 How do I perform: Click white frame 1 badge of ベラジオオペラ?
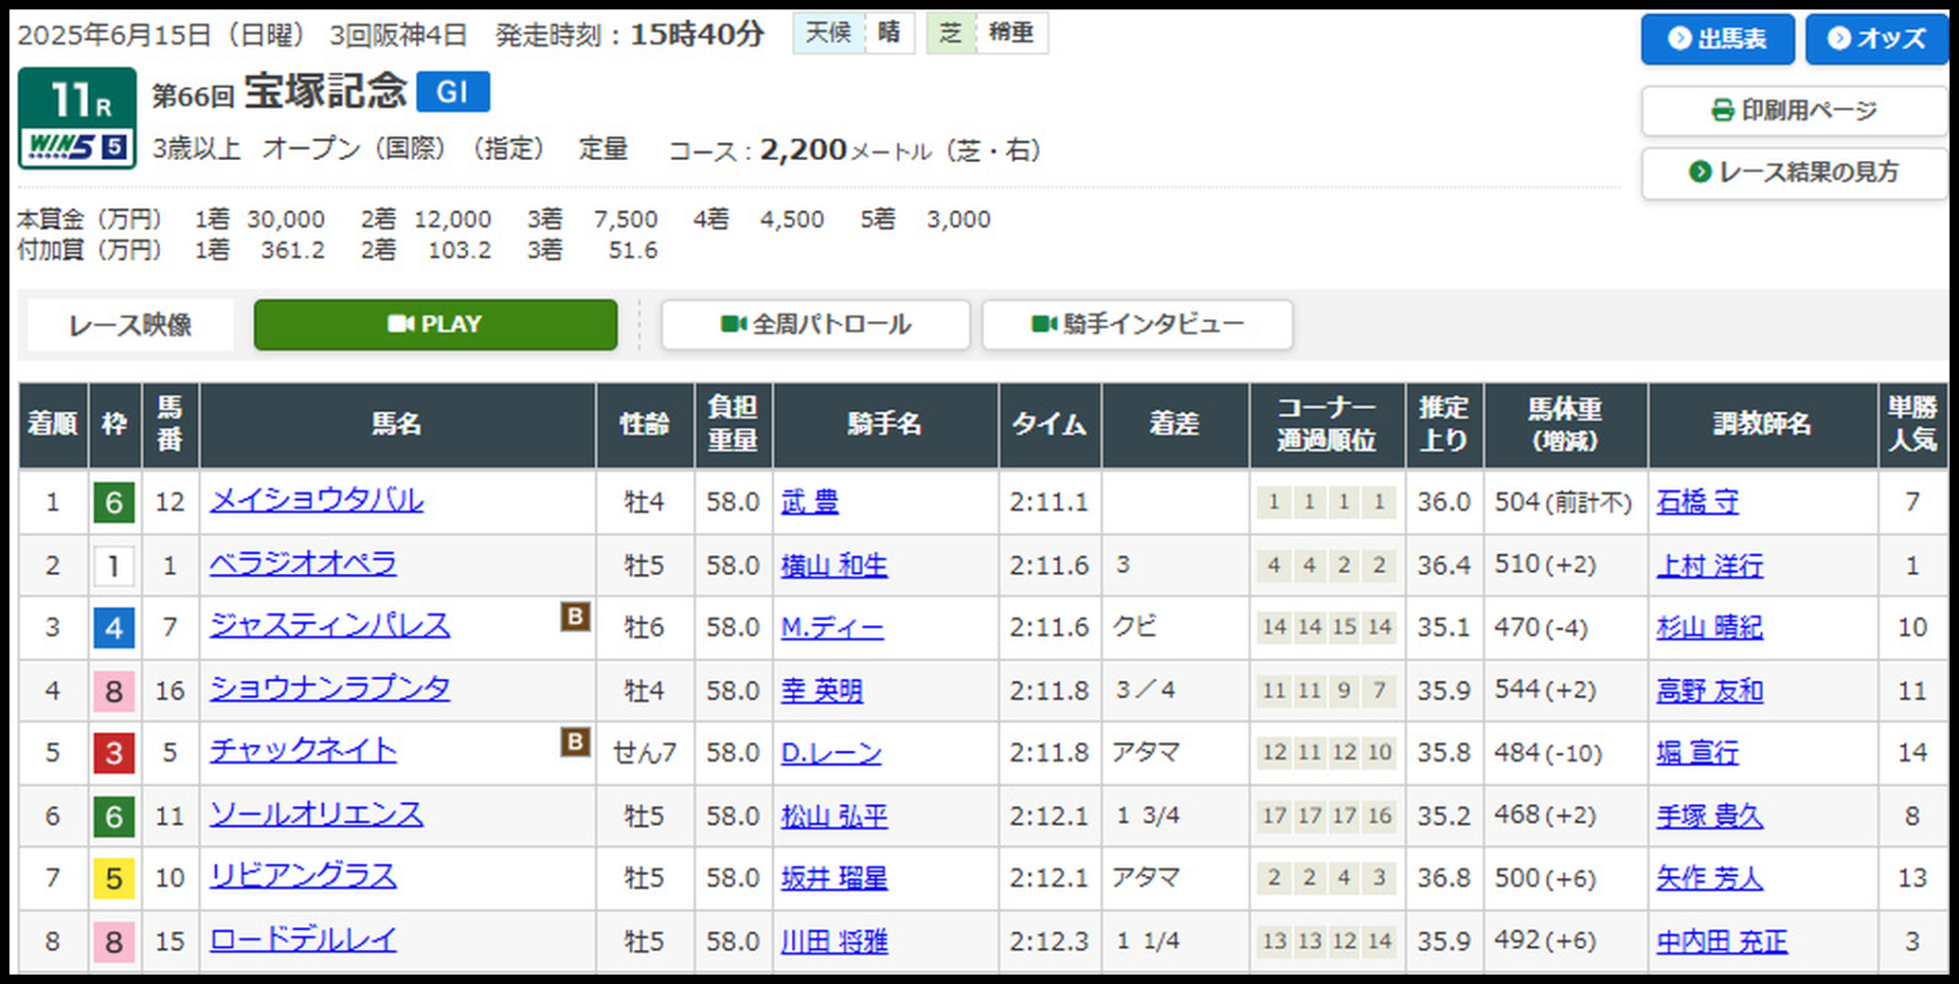click(x=114, y=565)
